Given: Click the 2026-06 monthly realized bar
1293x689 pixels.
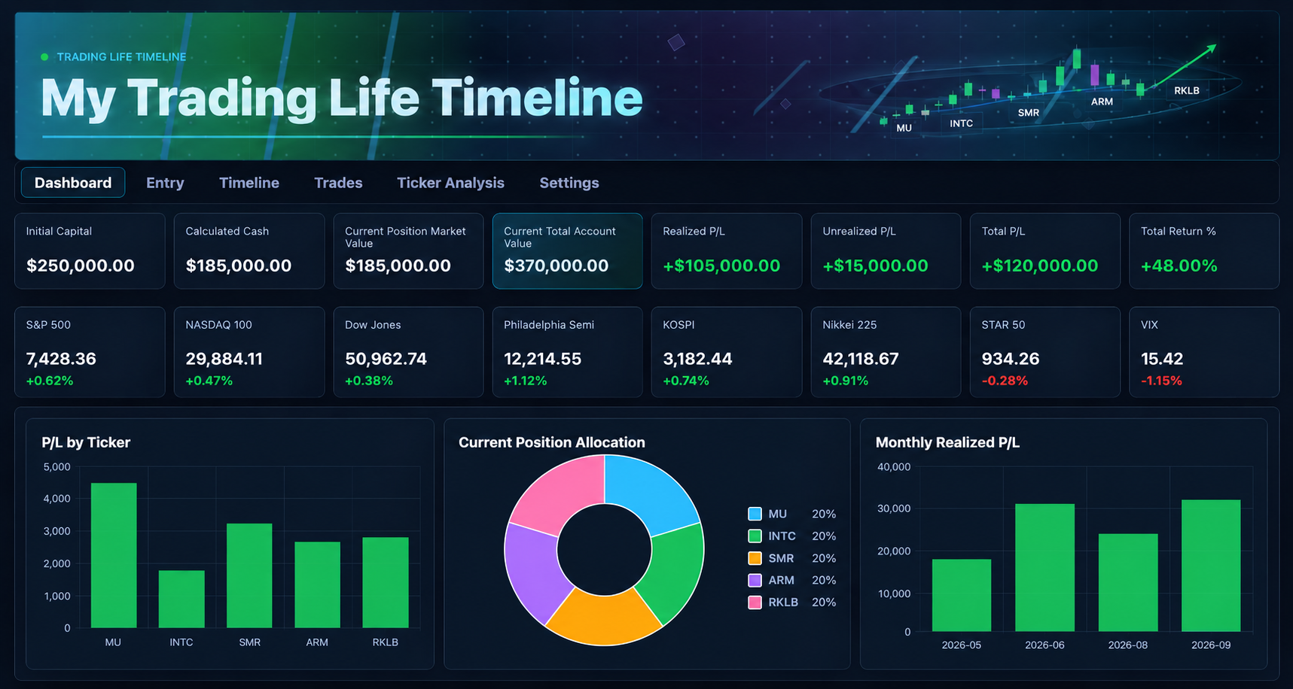Looking at the screenshot, I should [x=1045, y=567].
